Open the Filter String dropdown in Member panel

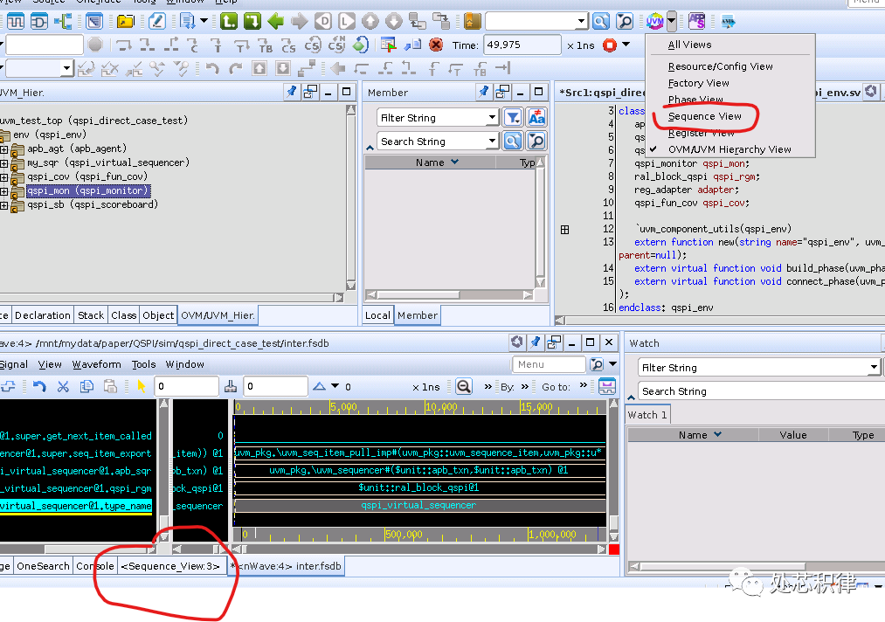click(492, 117)
